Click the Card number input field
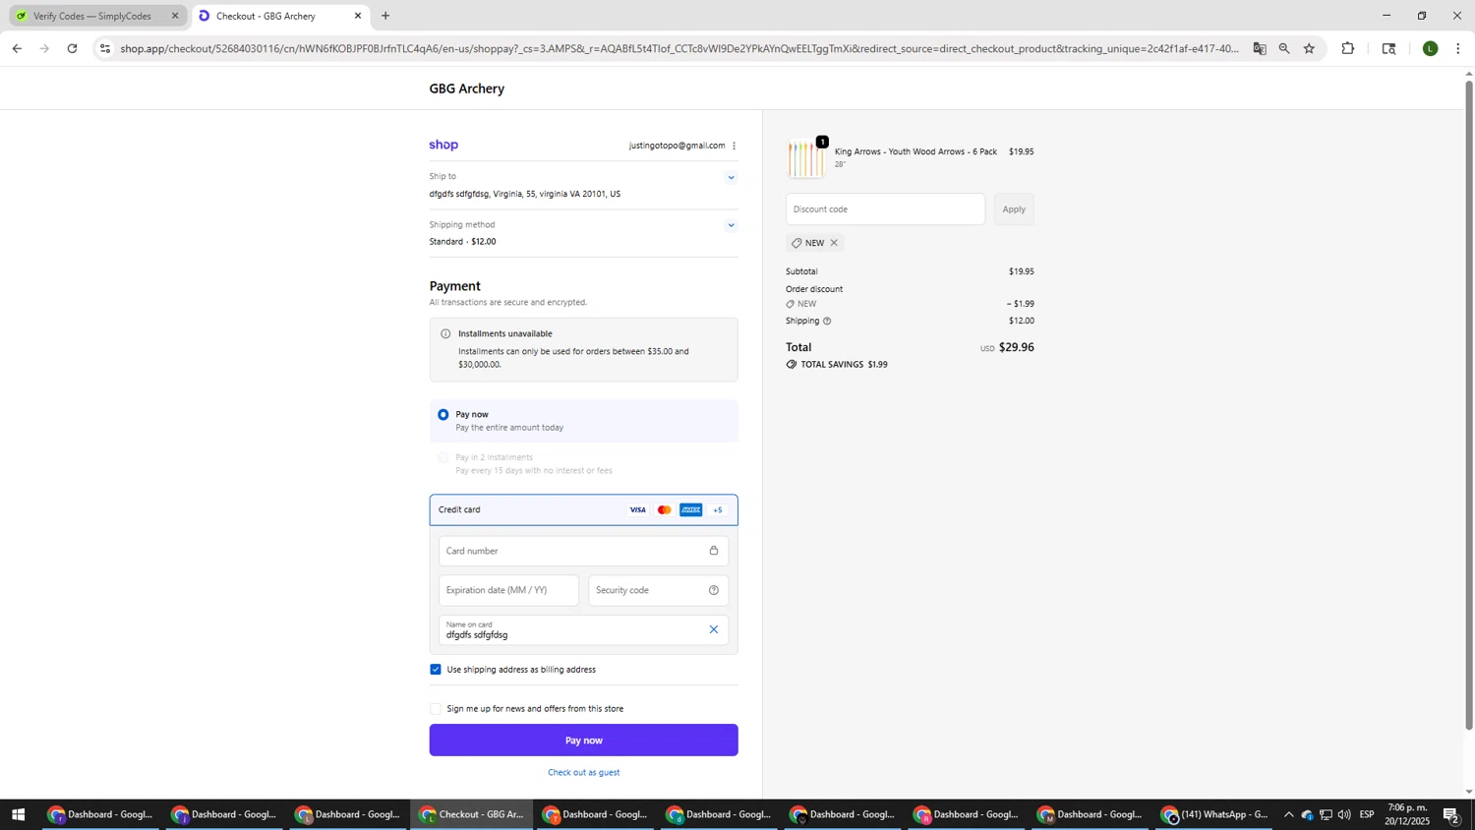This screenshot has width=1475, height=830. [x=584, y=551]
